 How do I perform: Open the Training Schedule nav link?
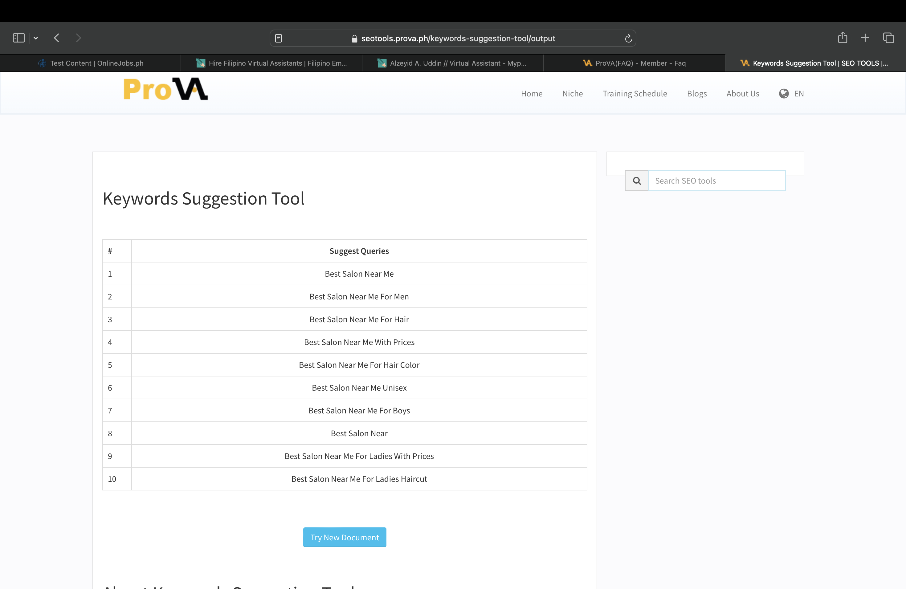[635, 94]
